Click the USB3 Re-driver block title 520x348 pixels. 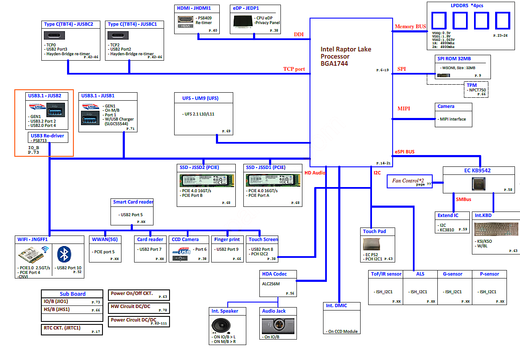click(x=47, y=136)
